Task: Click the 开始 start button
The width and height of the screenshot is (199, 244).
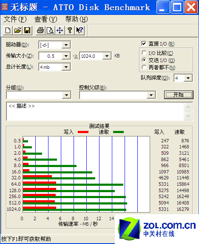Action: pyautogui.click(x=179, y=95)
